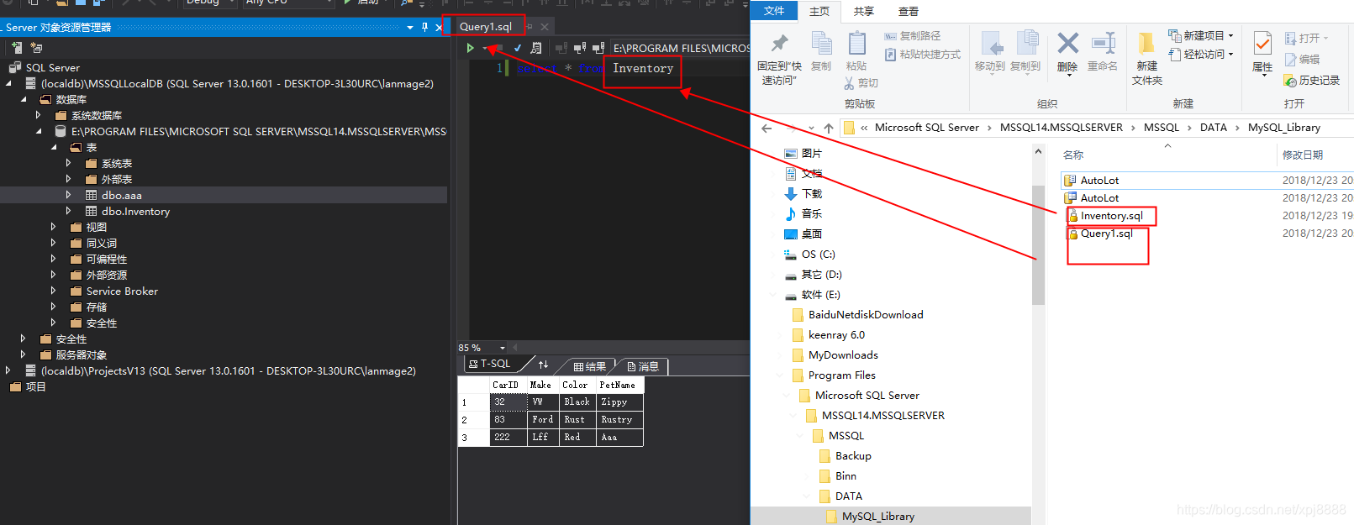Viewport: 1354px width, 525px height.
Task: Go back in File Explorer navigation
Action: tap(767, 129)
